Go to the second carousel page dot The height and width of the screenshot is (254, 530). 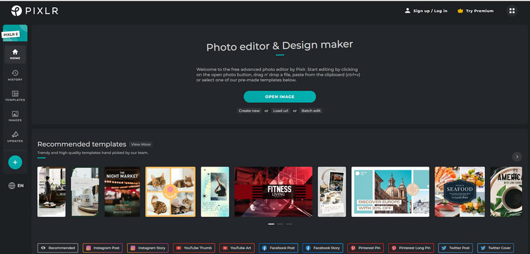point(280,224)
